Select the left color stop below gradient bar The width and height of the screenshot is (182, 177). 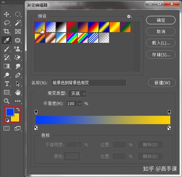click(x=36, y=127)
